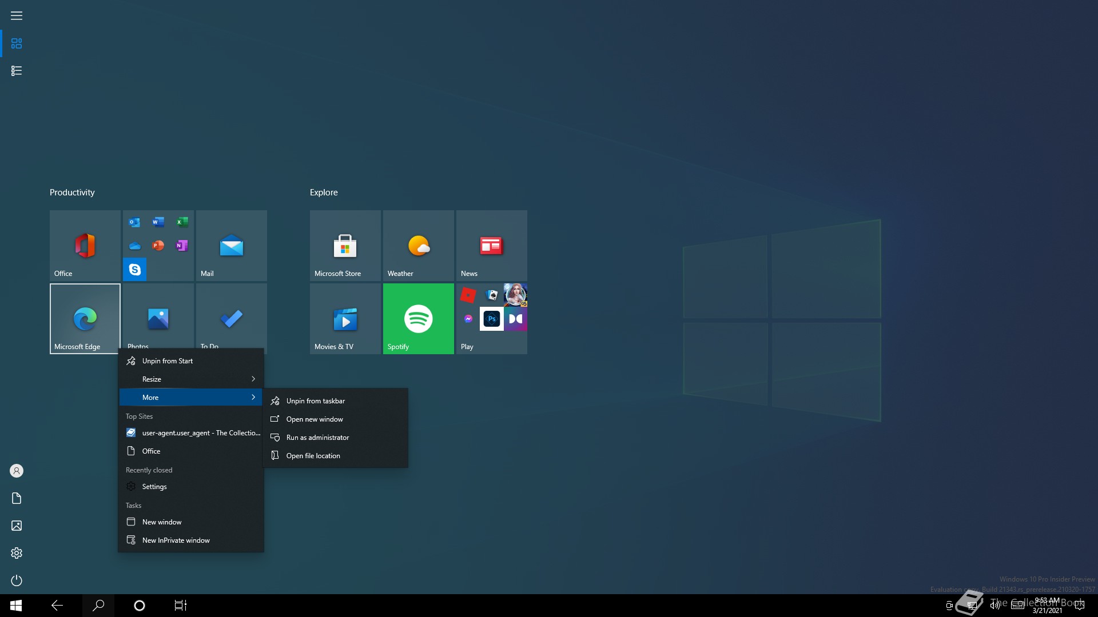Screen dimensions: 1098x617
Task: Open the Photos tile
Action: [x=158, y=316]
